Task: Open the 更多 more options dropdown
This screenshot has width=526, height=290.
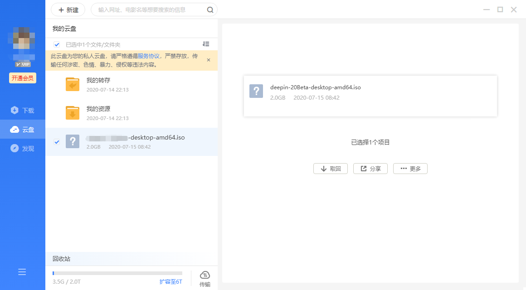Action: (x=410, y=169)
